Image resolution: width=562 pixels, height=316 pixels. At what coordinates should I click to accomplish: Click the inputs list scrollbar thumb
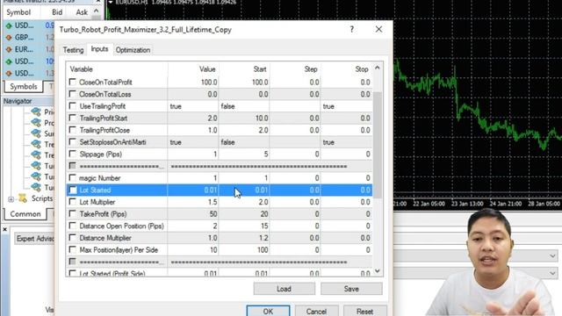click(377, 145)
